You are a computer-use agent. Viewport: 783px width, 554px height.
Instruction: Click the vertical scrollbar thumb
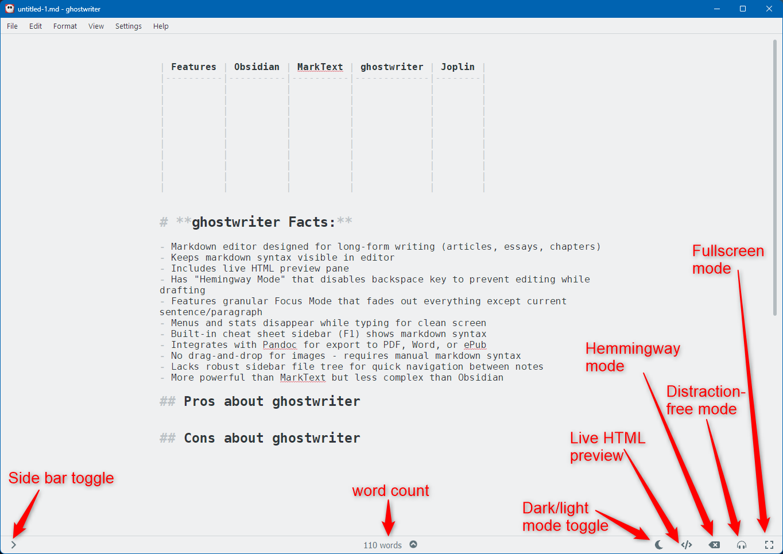tap(775, 177)
